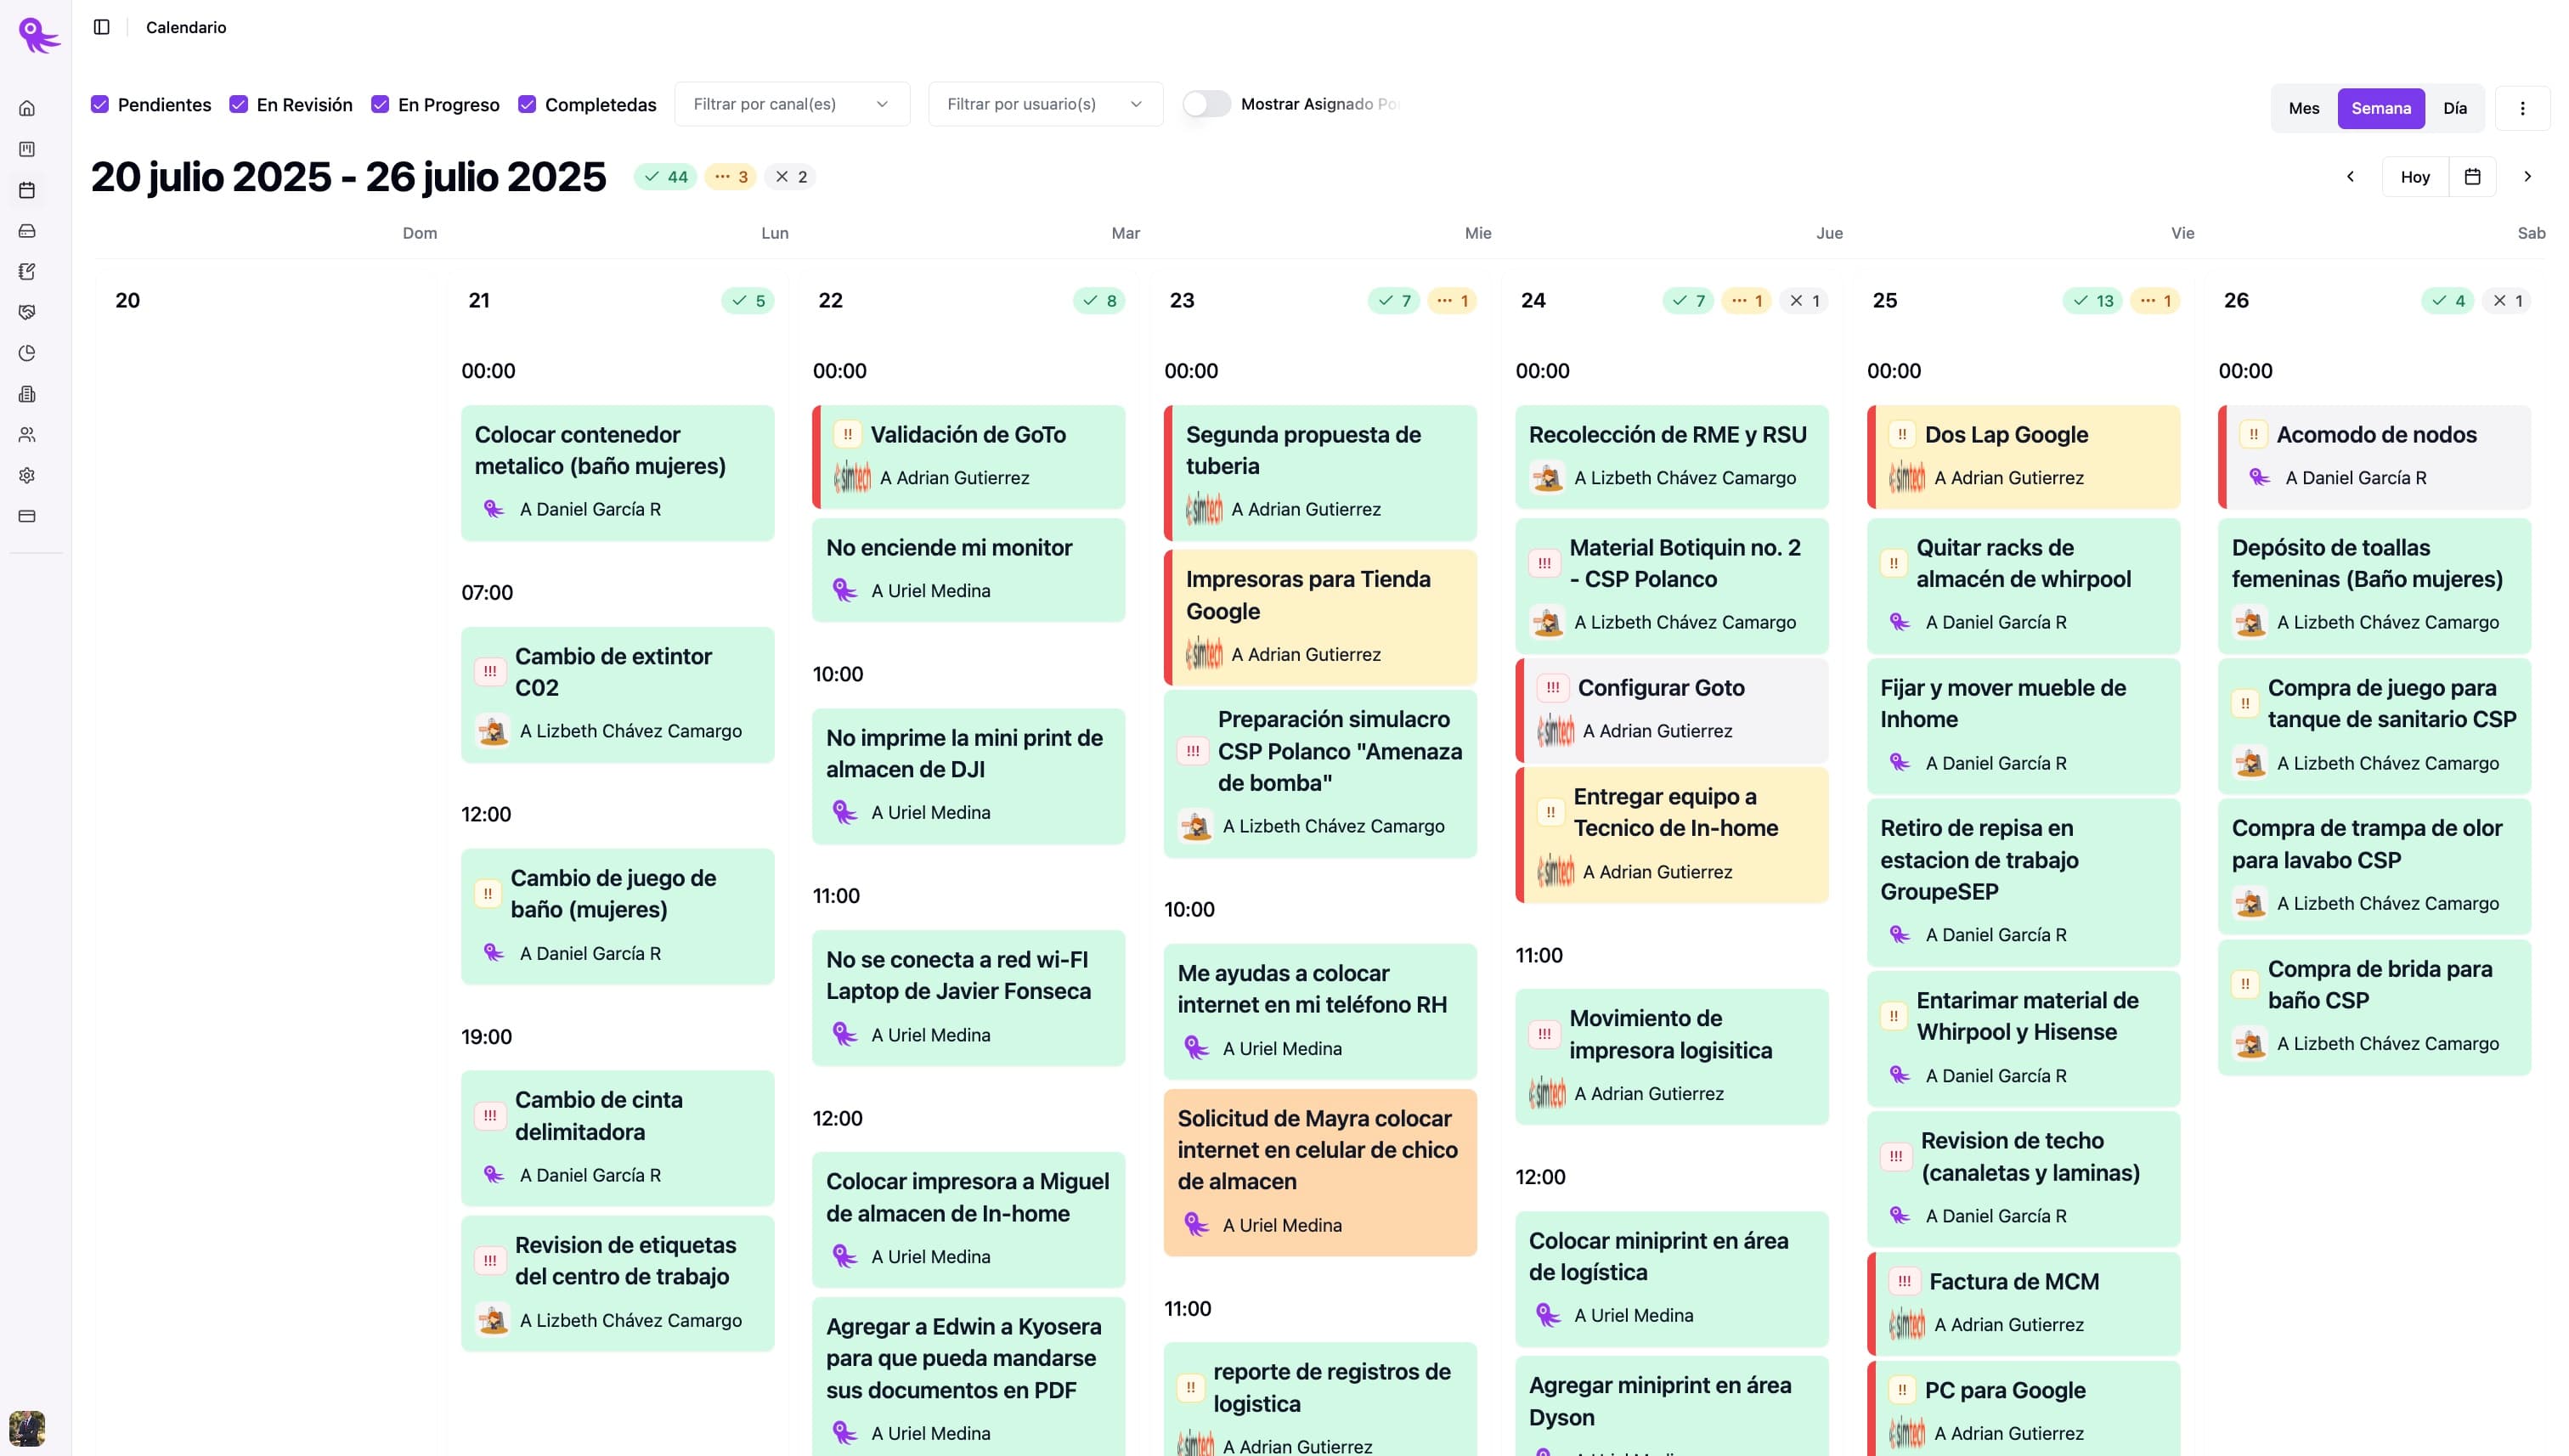Image resolution: width=2569 pixels, height=1456 pixels.
Task: Open the three-dot more options menu
Action: pyautogui.click(x=2522, y=108)
